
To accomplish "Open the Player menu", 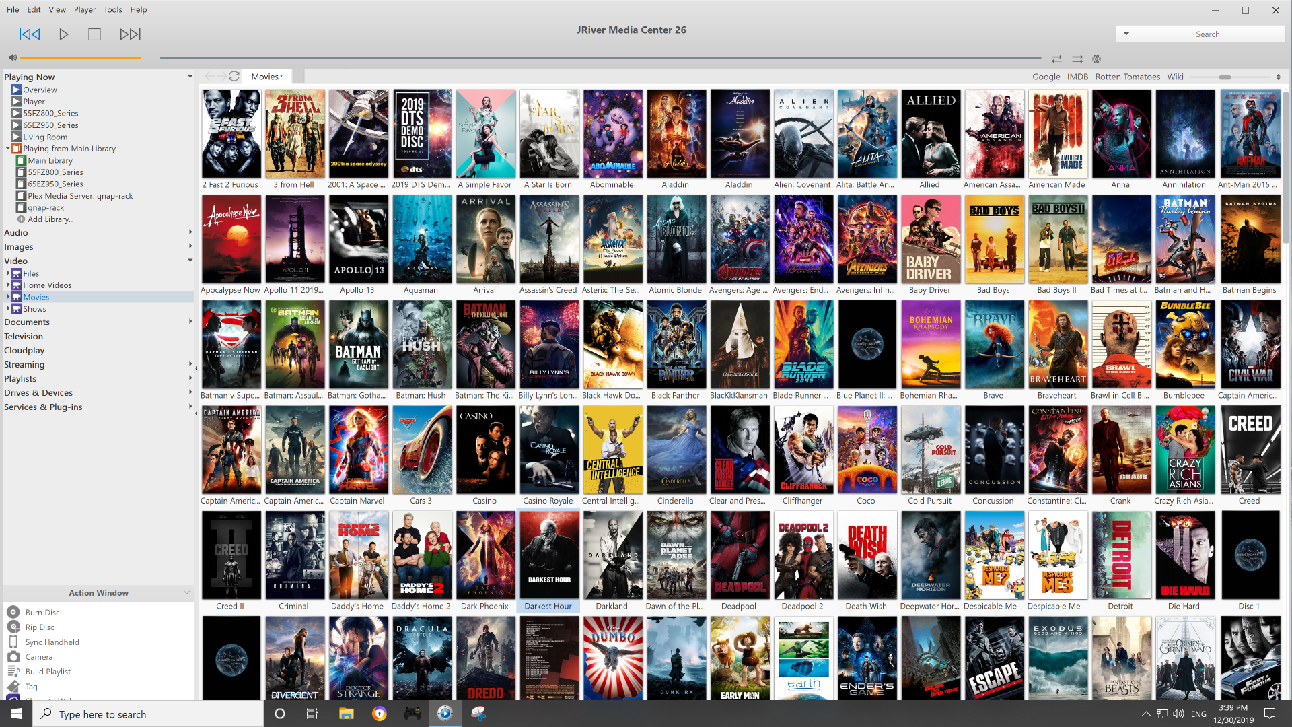I will tap(85, 9).
